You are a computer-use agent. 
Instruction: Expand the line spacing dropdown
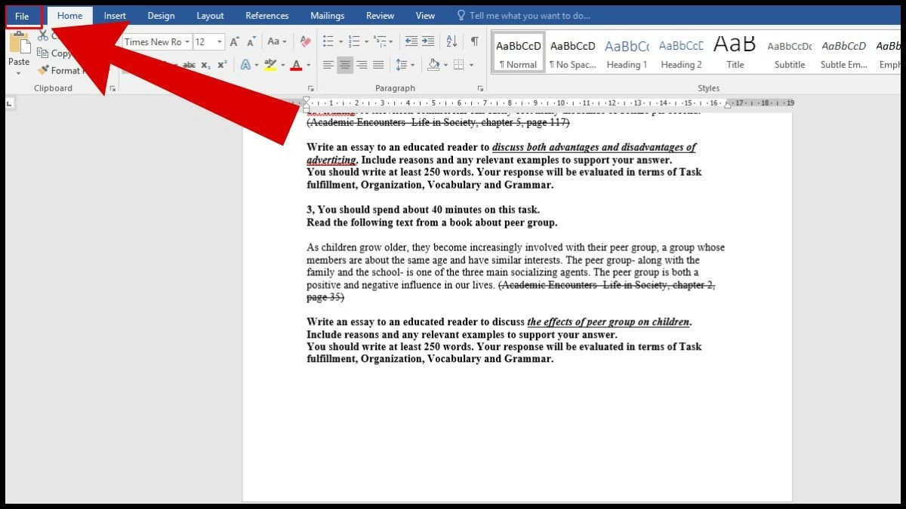[411, 66]
